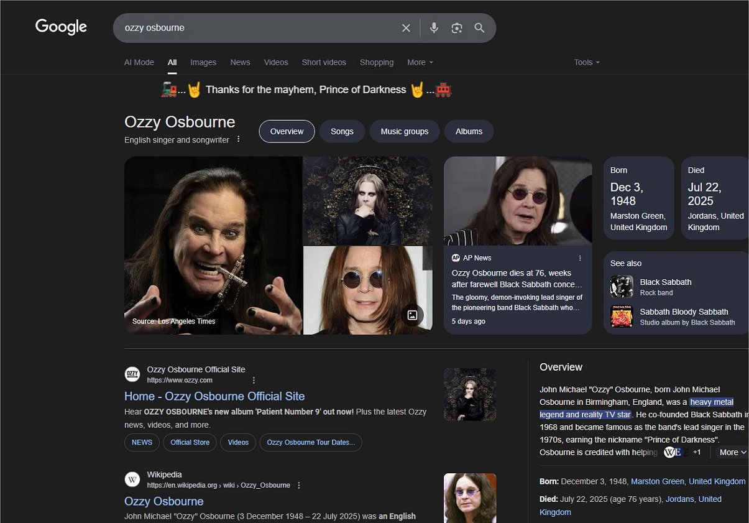The height and width of the screenshot is (523, 749).
Task: Click the Google logo
Action: (61, 27)
